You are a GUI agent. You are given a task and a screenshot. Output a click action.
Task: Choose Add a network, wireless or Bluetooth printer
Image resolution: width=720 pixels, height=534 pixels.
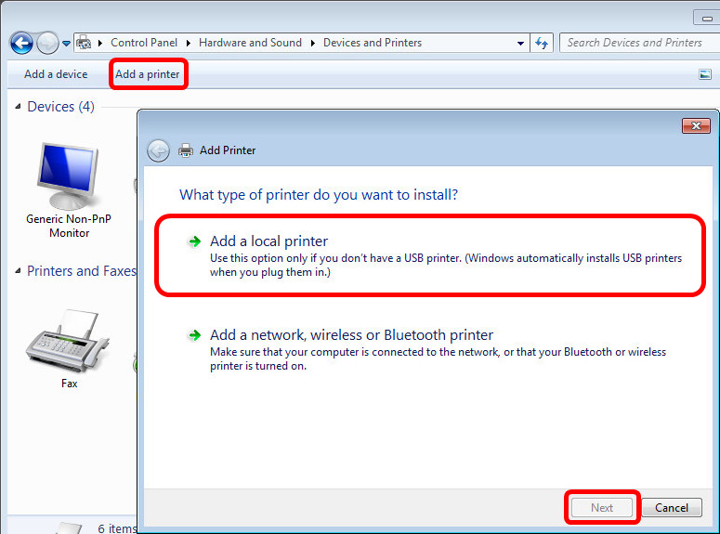pos(351,335)
